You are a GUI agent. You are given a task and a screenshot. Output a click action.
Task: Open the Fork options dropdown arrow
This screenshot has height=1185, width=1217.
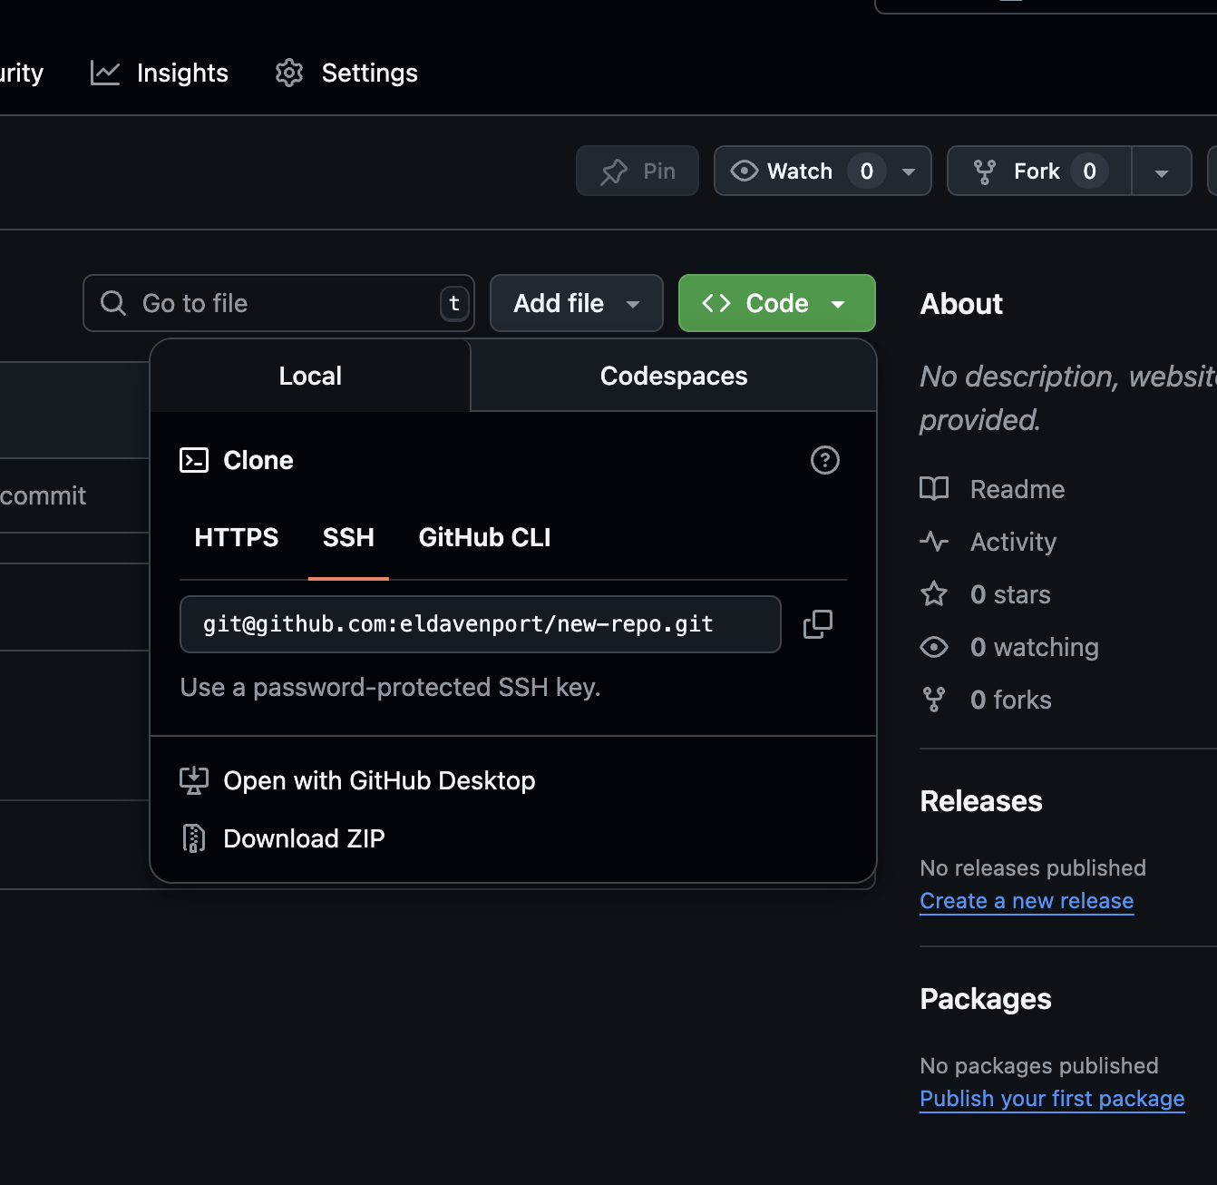point(1161,171)
